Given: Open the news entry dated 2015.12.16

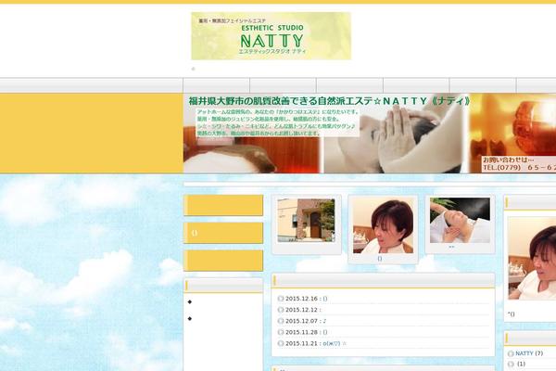Looking at the screenshot, I should [325, 299].
